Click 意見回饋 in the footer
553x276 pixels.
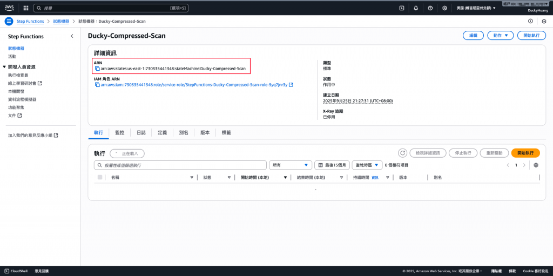[42, 271]
